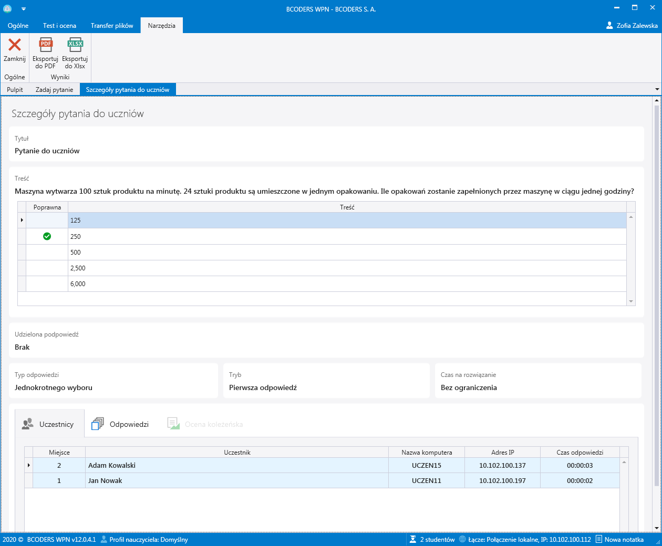Click Profil nauczyciela: Domyślny status text
Image resolution: width=662 pixels, height=546 pixels.
(149, 539)
